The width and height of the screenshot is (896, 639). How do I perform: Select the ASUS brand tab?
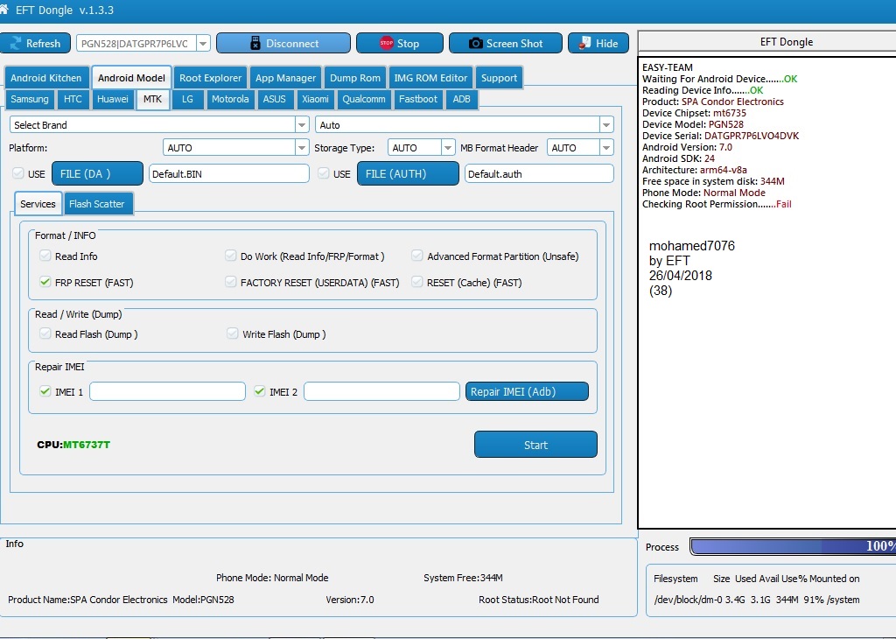[x=274, y=99]
